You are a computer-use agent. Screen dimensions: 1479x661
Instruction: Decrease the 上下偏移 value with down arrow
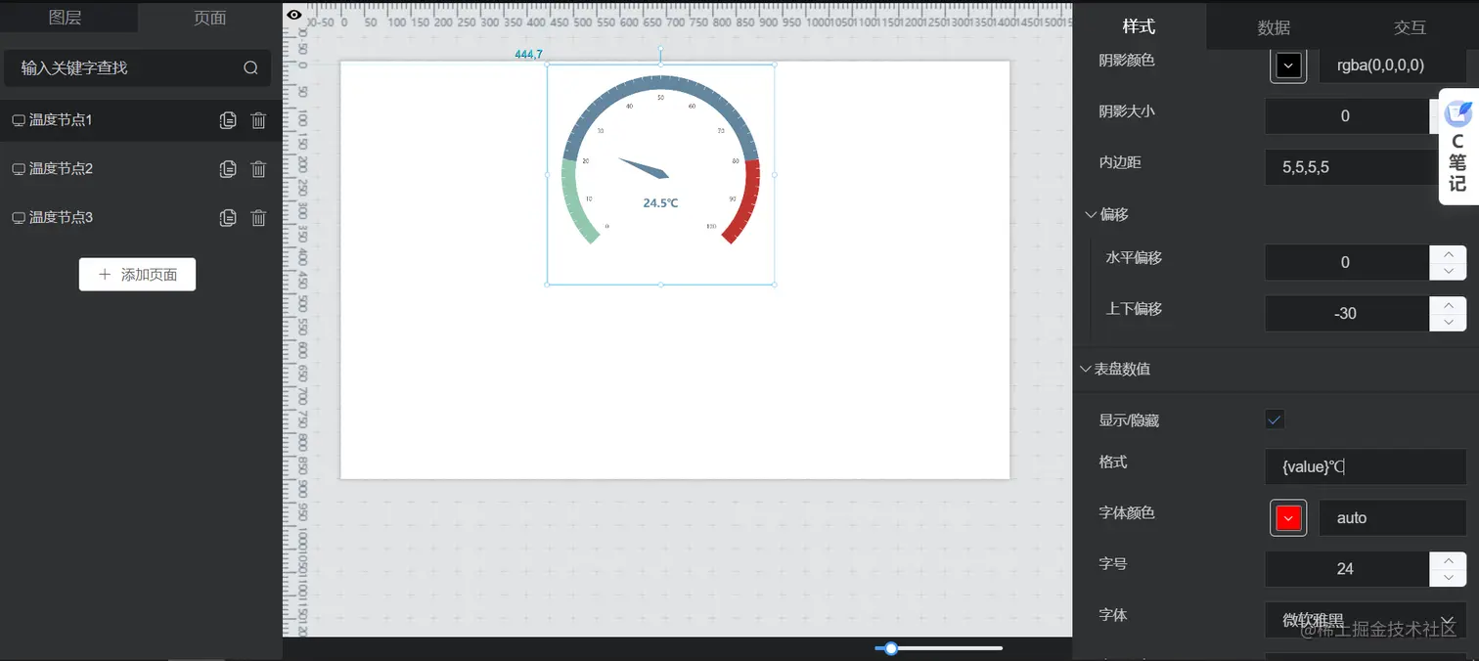point(1448,322)
